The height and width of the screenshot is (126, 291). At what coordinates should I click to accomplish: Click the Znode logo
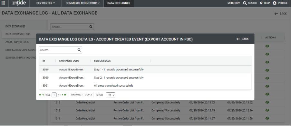[19, 3]
